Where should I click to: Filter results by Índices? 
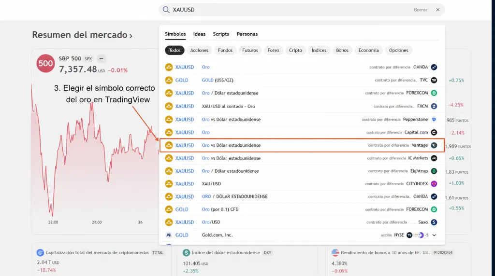(x=319, y=50)
